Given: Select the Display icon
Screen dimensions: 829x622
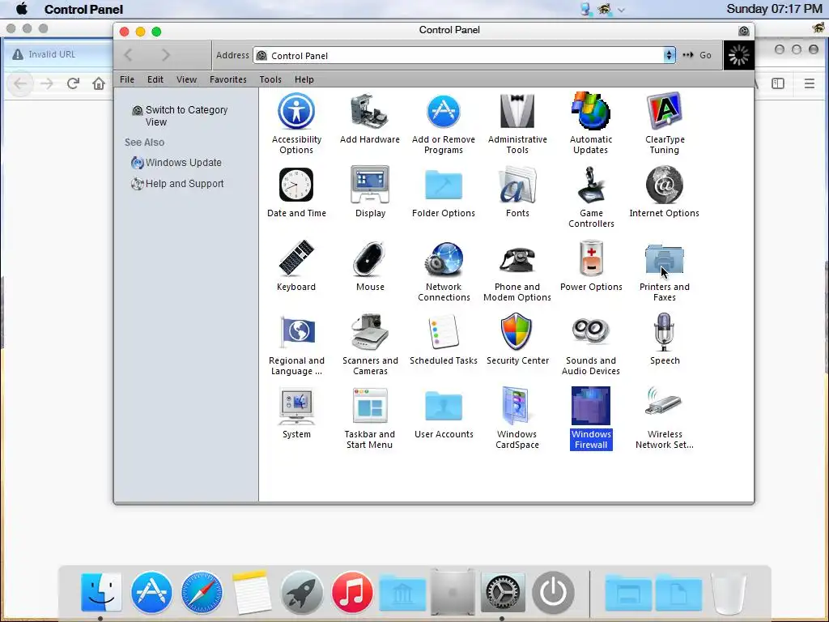Looking at the screenshot, I should point(369,185).
